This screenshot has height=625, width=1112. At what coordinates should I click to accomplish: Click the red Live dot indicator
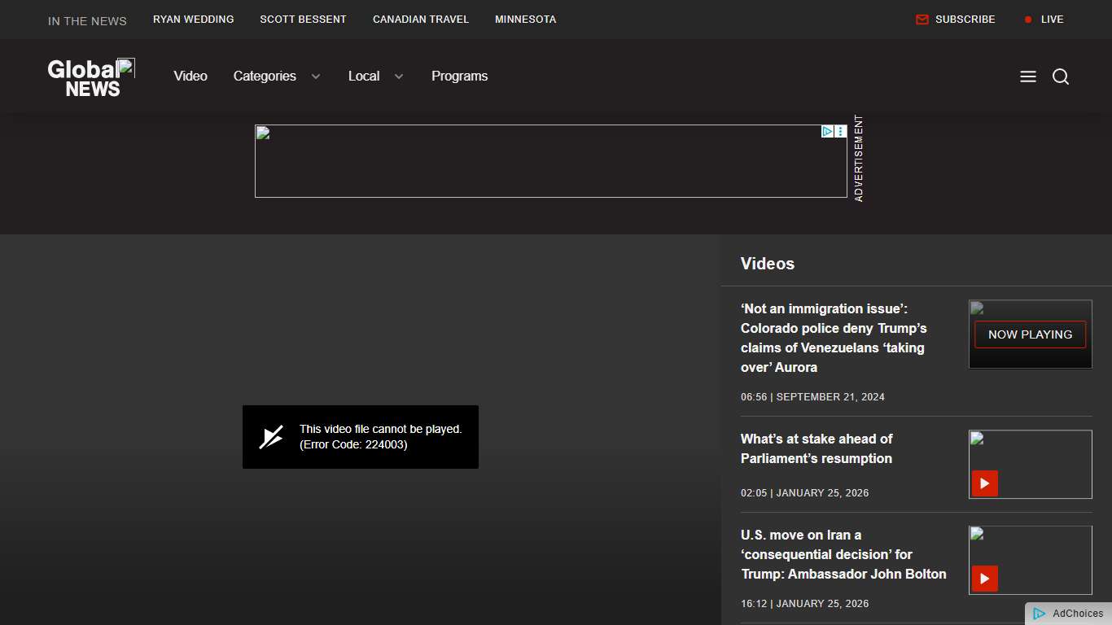(1028, 20)
